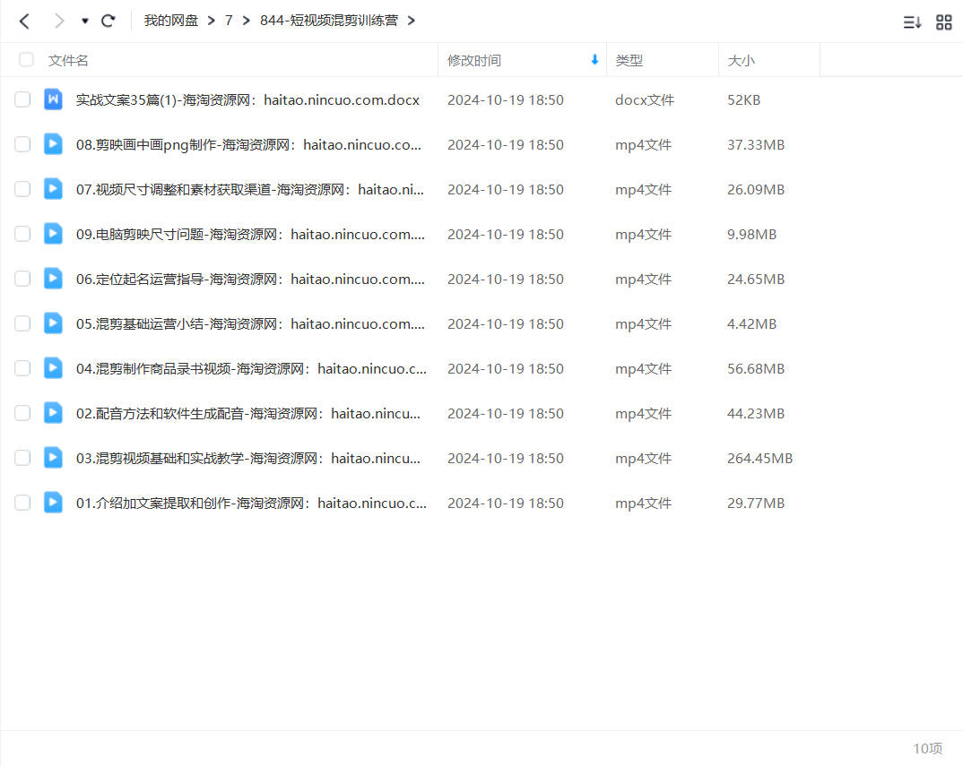The image size is (963, 766).
Task: Click video icon of 07.视频尺寸调整
Action: pos(54,189)
